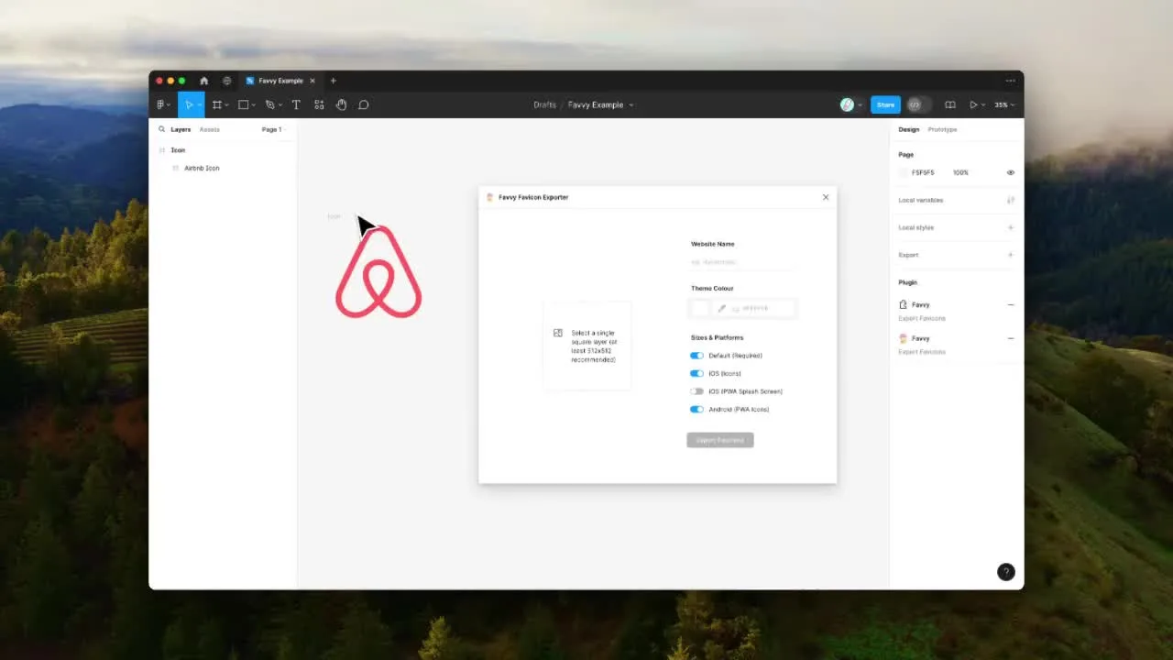Image resolution: width=1173 pixels, height=660 pixels.
Task: Select the Text tool in toolbar
Action: 296,104
